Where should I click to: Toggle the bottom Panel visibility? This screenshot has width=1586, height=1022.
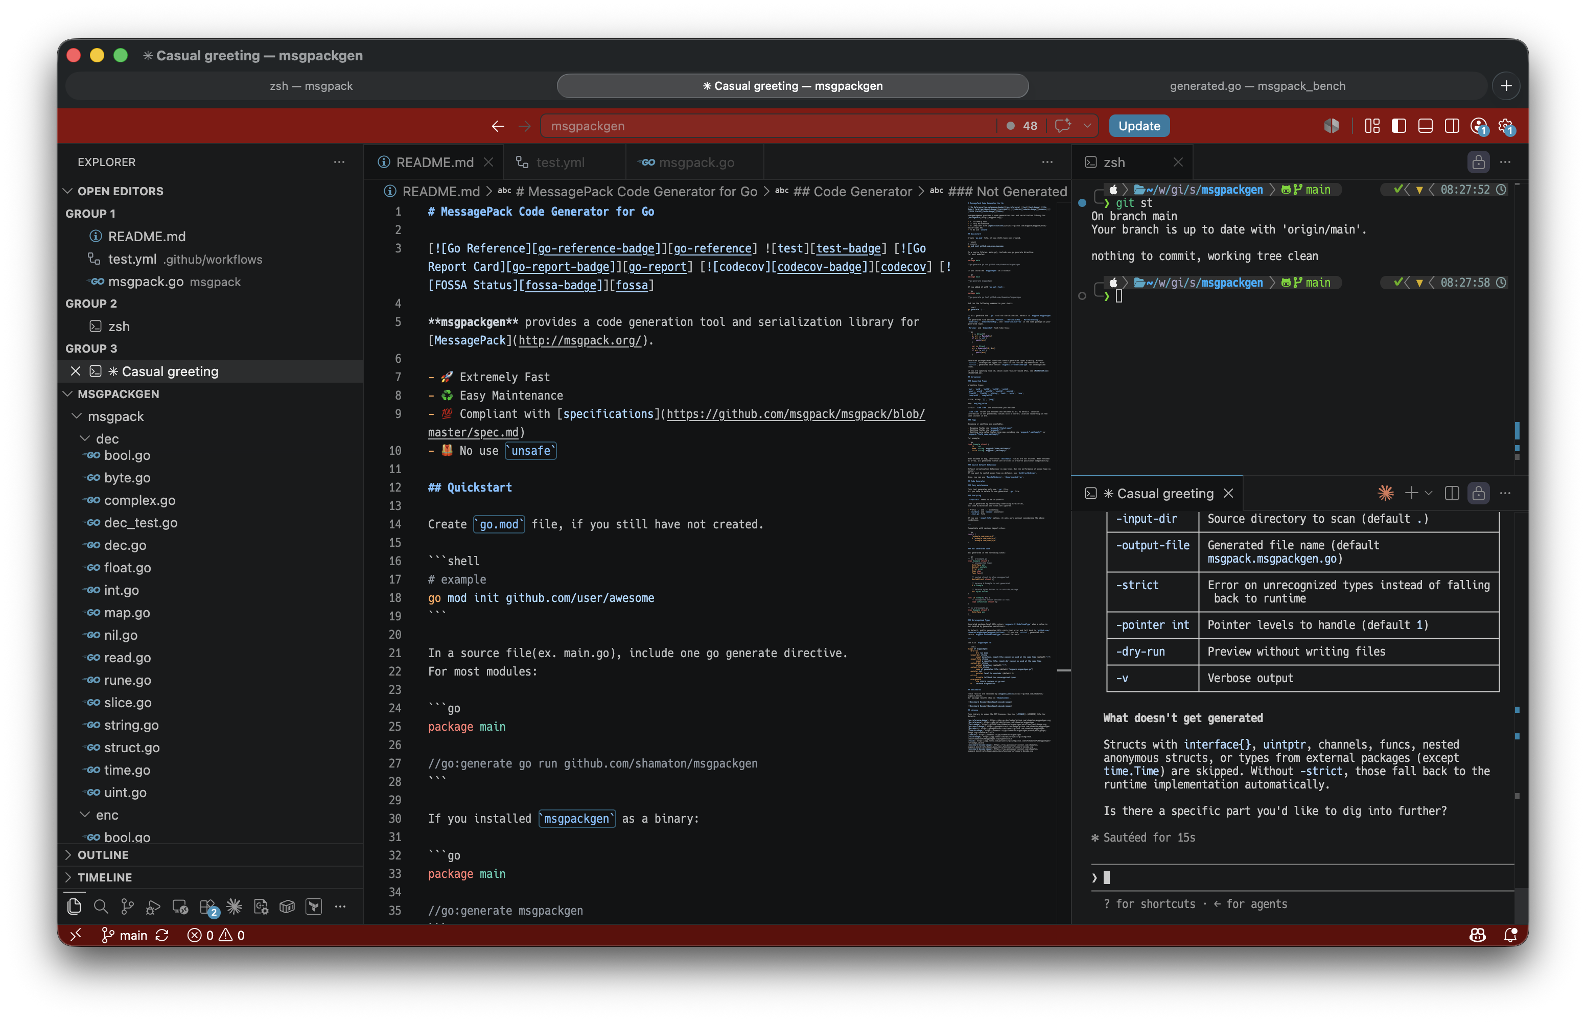coord(1426,126)
